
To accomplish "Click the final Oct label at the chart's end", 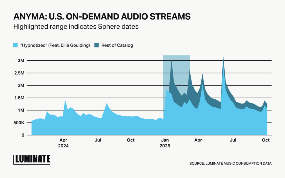I will [x=266, y=140].
